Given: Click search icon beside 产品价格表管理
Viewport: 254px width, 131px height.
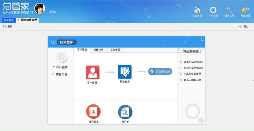Looking at the screenshot, I should (181, 74).
